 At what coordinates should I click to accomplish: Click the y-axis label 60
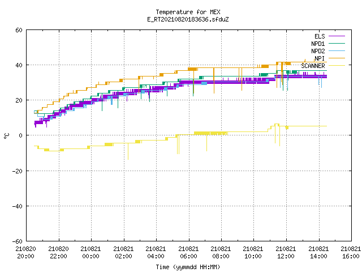tap(19, 30)
